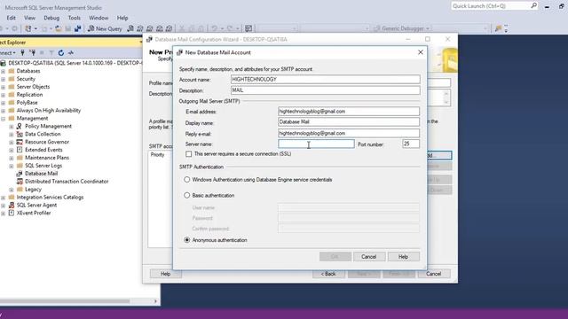Open the Connect dropdown in Object Explorer
The width and height of the screenshot is (568, 319).
pos(8,53)
